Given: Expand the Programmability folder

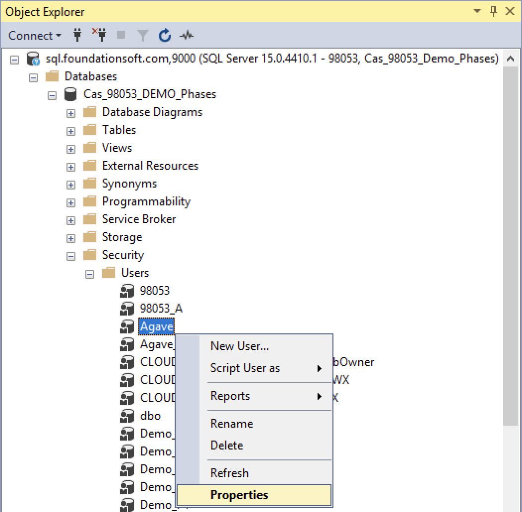Looking at the screenshot, I should coord(70,203).
